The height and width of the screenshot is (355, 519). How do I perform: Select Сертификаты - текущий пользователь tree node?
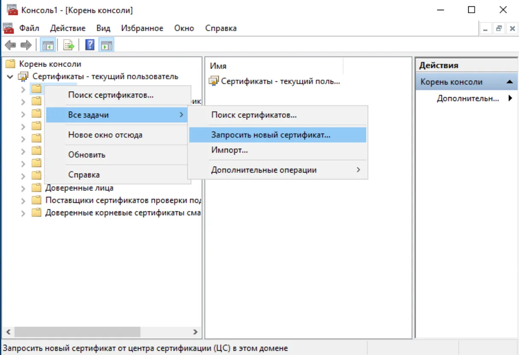105,77
